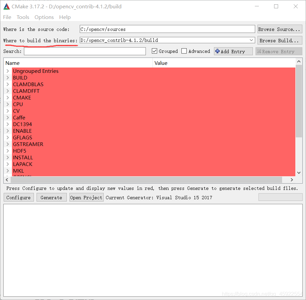This screenshot has width=306, height=300.
Task: Open the Tools menu
Action: (23, 17)
